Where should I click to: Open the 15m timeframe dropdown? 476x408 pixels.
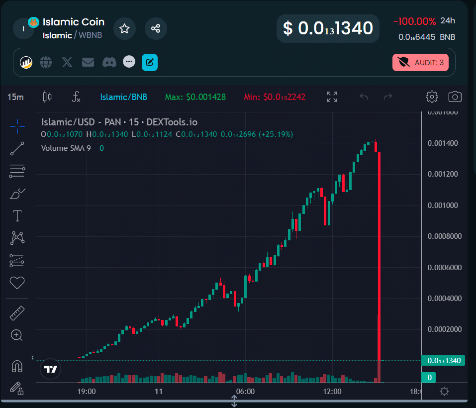[15, 97]
